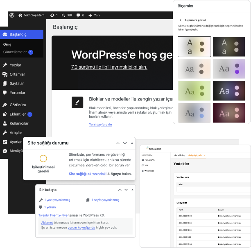Image resolution: width=251 pixels, height=248 pixels.
Task: Switch to the Genel Bakış tab
Action: [179, 155]
